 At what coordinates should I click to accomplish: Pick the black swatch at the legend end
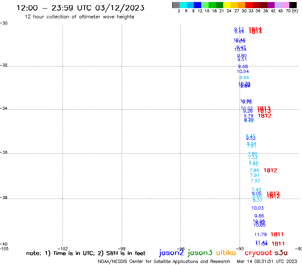[293, 5]
